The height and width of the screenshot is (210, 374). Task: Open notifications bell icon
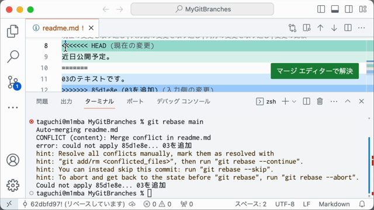coord(362,204)
